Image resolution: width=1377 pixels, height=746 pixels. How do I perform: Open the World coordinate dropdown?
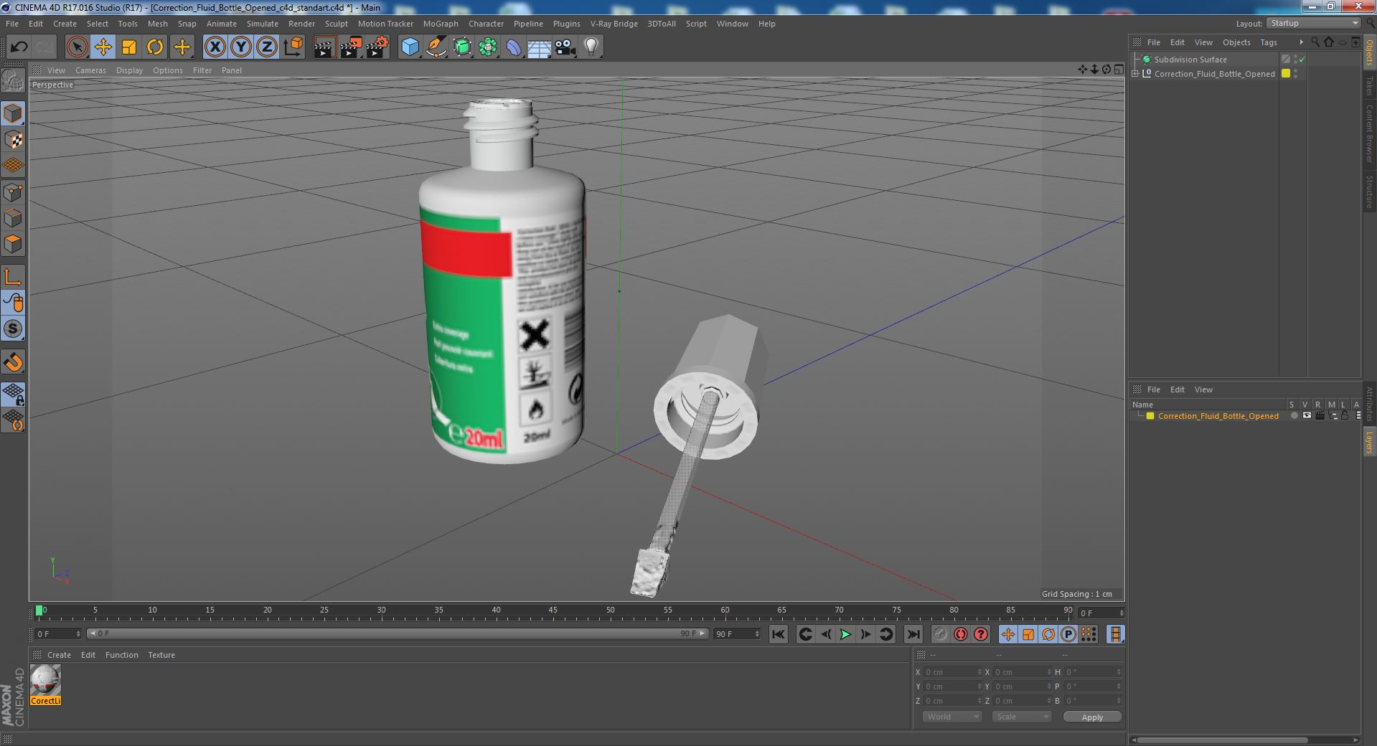point(951,717)
